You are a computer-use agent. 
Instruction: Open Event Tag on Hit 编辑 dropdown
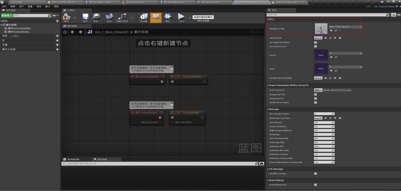click(x=318, y=90)
